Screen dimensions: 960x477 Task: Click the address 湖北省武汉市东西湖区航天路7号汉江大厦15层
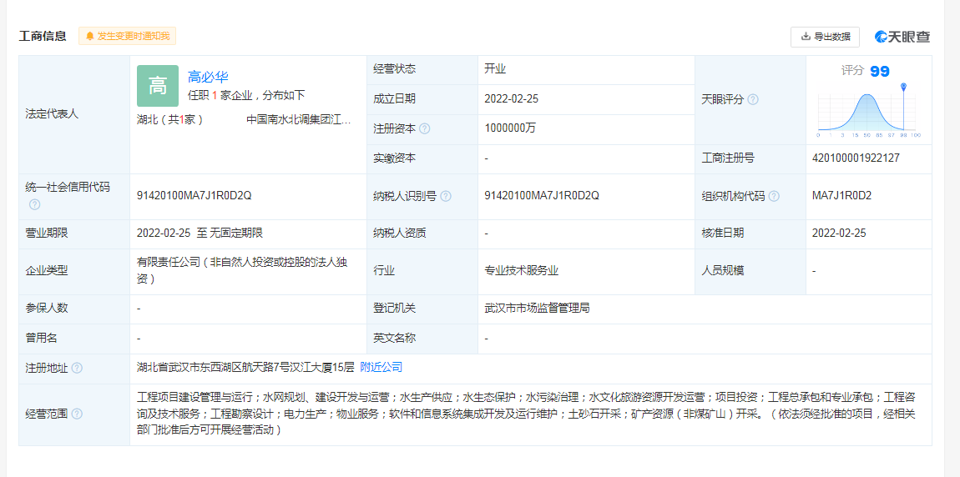click(245, 368)
